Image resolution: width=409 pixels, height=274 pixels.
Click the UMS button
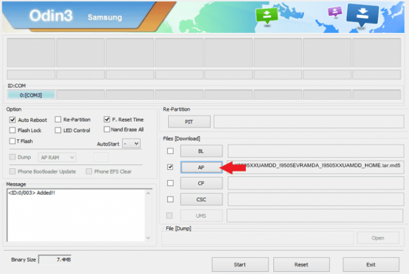coord(201,216)
